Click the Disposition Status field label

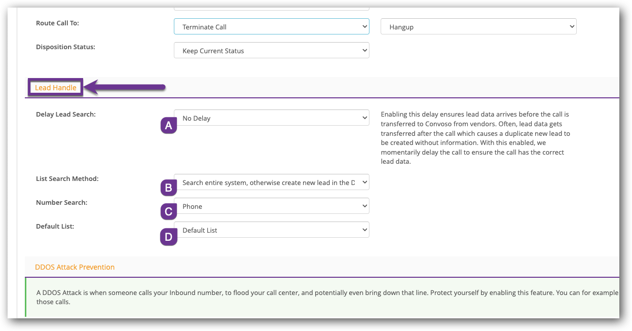[65, 47]
